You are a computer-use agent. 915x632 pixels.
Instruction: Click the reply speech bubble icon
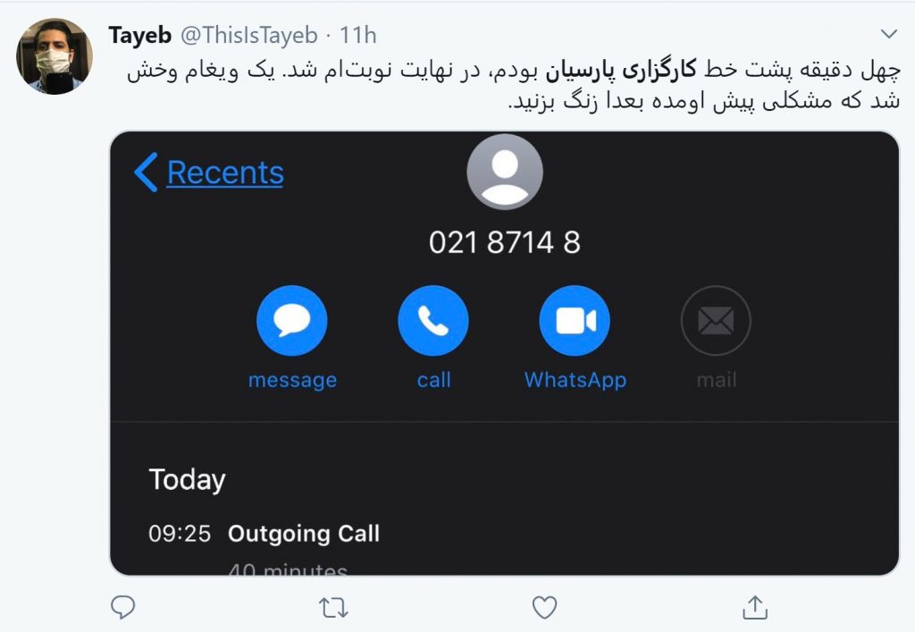coord(123,608)
